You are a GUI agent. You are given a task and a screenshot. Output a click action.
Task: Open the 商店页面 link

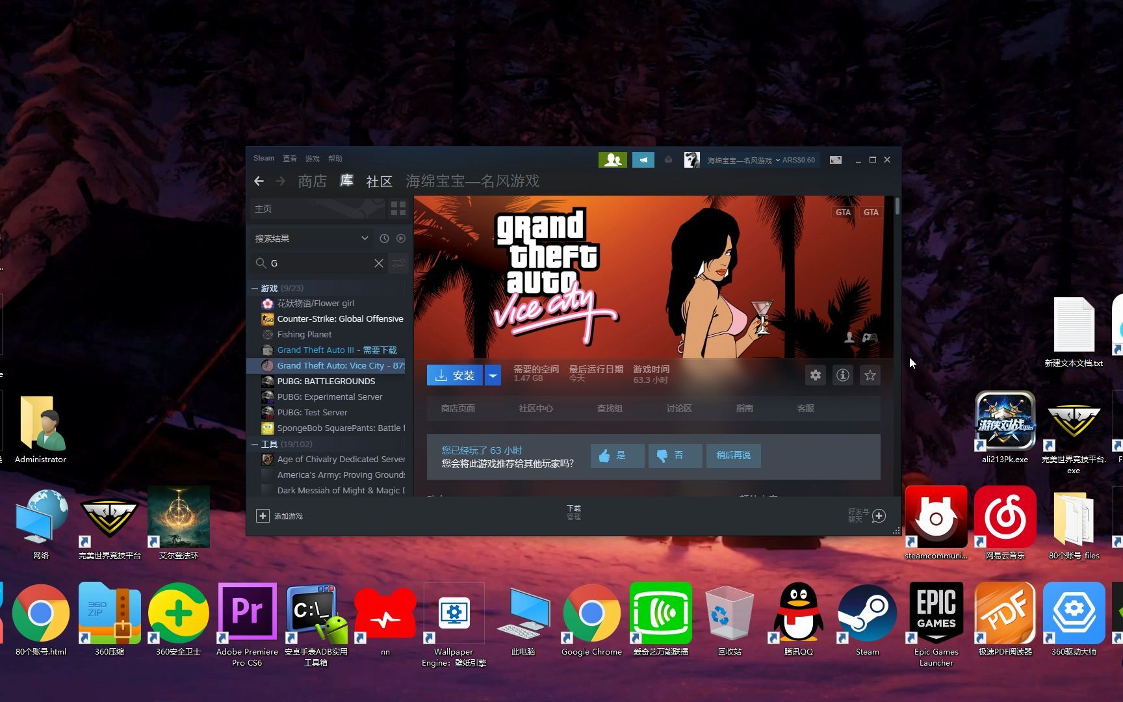click(x=458, y=409)
